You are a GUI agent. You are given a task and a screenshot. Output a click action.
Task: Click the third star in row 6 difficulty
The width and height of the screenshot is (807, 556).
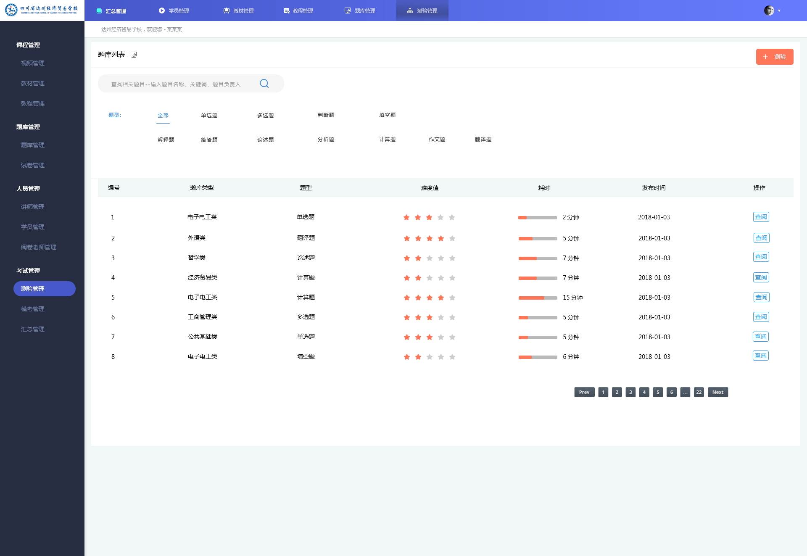(430, 317)
